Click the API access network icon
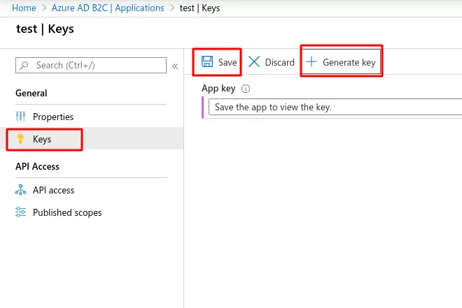Viewport: 462px width, 308px height. coord(20,190)
